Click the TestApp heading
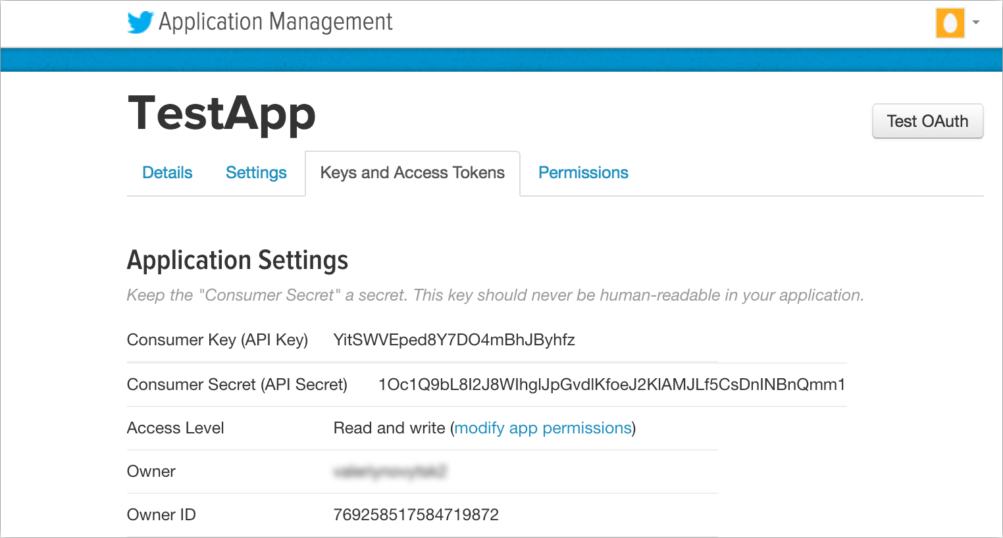The image size is (1003, 538). click(222, 114)
